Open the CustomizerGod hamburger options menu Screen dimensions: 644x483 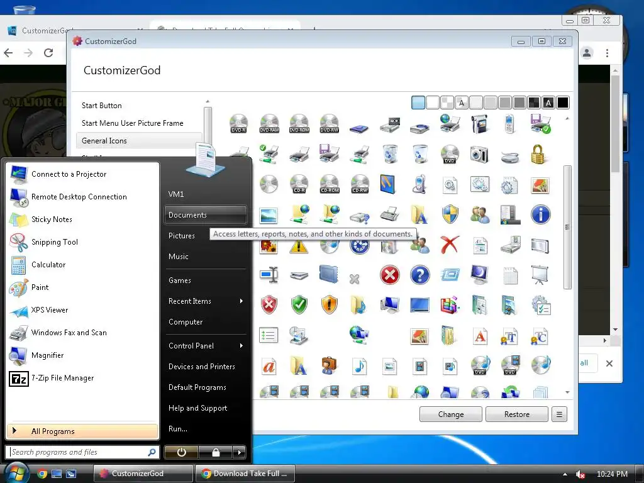pos(559,414)
